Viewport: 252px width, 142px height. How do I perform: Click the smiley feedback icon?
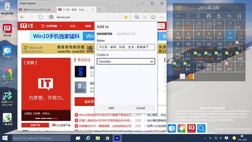tap(153, 17)
